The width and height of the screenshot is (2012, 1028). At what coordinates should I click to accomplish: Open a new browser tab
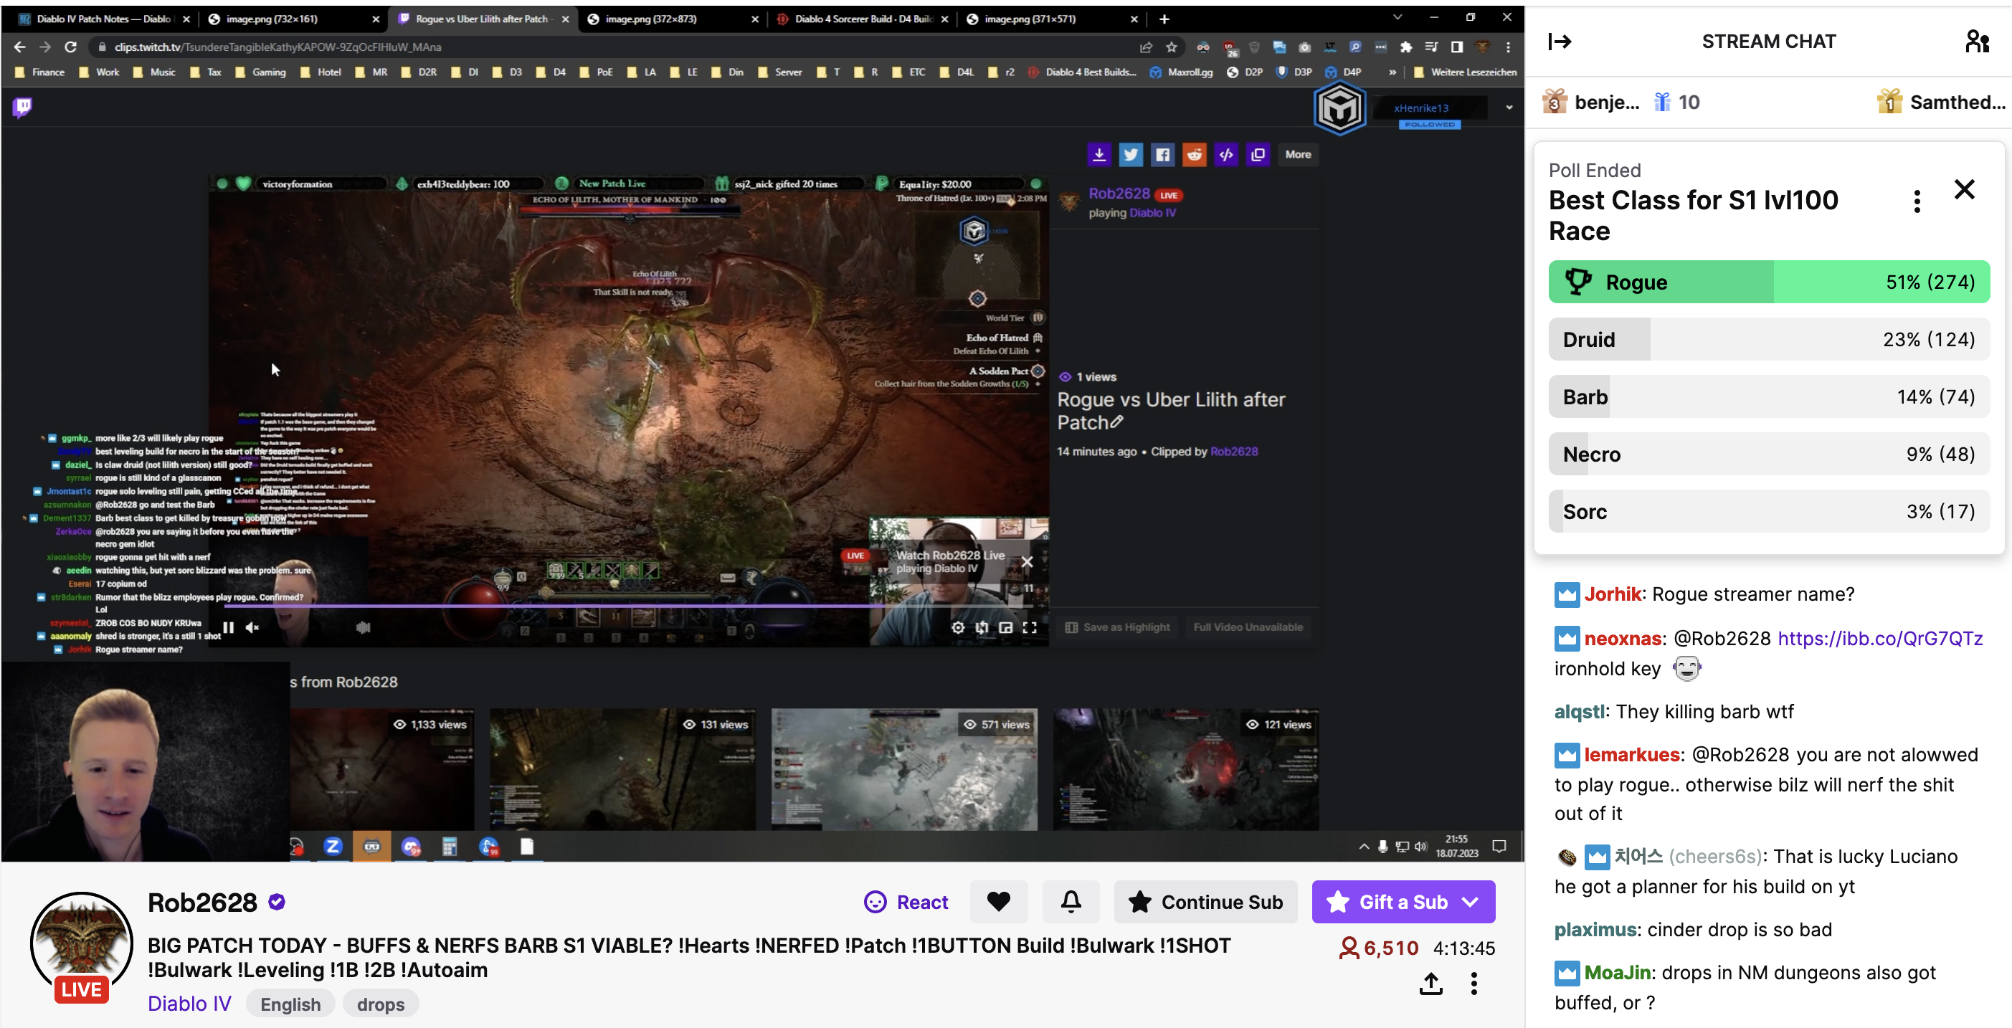(1164, 19)
